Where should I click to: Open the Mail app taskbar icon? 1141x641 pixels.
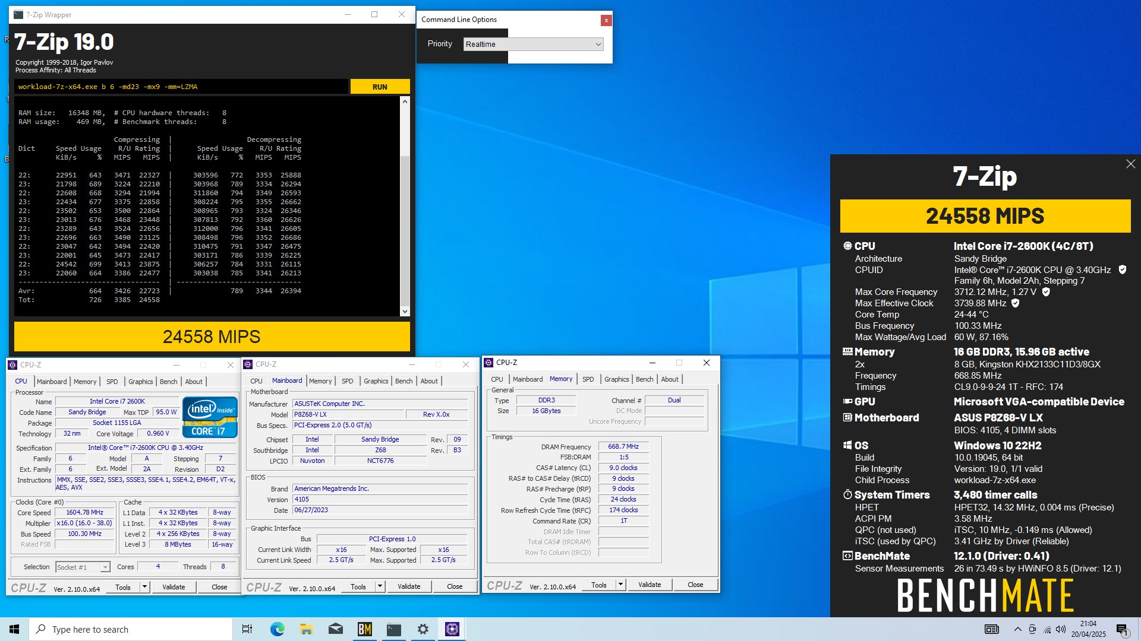pyautogui.click(x=335, y=629)
